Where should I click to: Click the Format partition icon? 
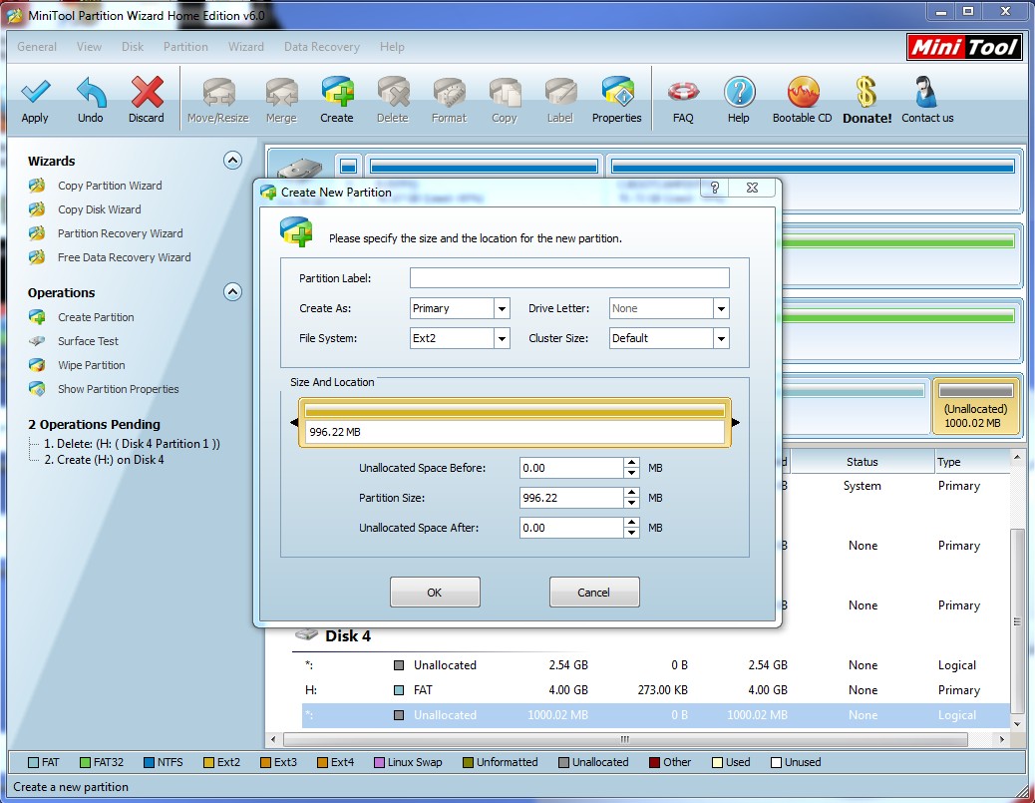tap(448, 99)
